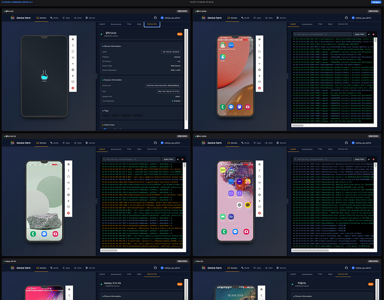
Task: Click Host URL field in 갤럭시 A32 Session Information
Action: (x=168, y=92)
